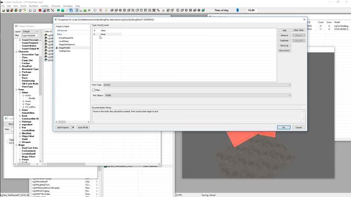
Task: Select Sound Keyword in the Object Window tree
Action: (x=30, y=43)
